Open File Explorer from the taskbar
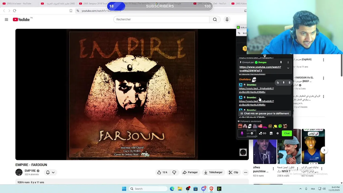The height and width of the screenshot is (193, 343). [180, 189]
